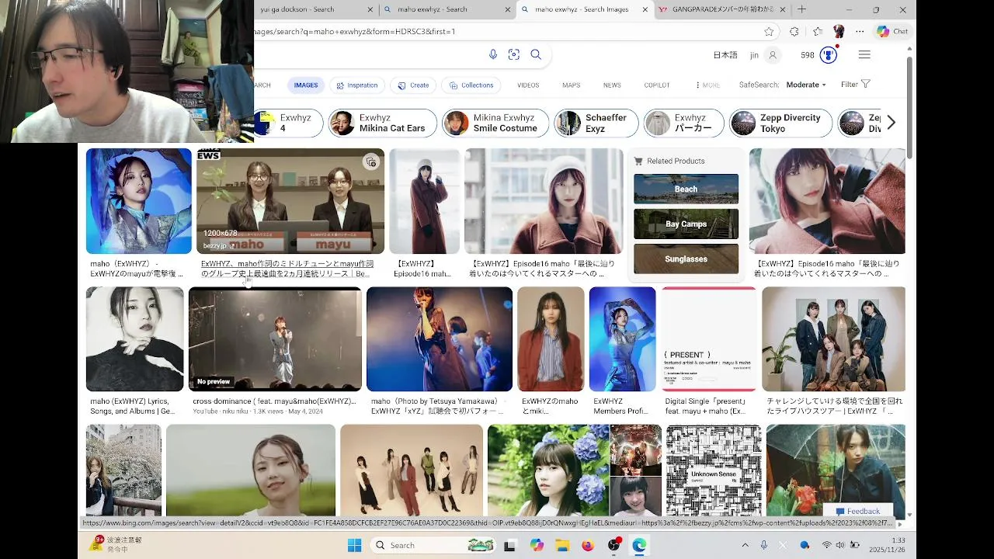
Task: Switch to GANGPARADE members tab
Action: 722,9
